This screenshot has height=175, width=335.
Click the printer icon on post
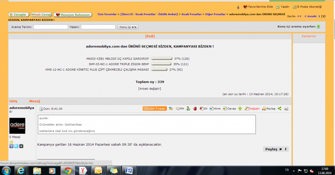pos(286,109)
